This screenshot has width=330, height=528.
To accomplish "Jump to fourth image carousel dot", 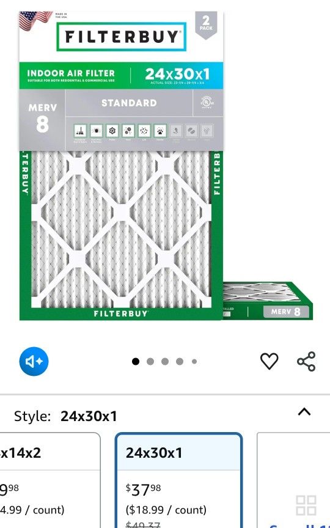I will (180, 361).
